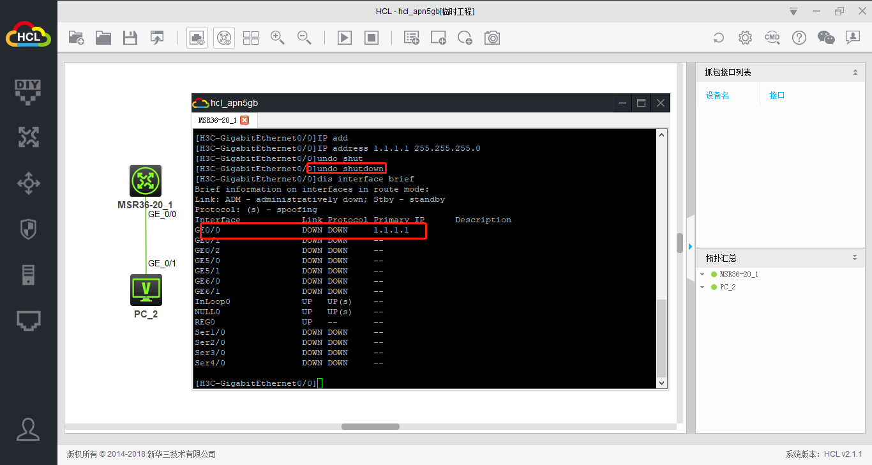Image resolution: width=872 pixels, height=465 pixels.
Task: Click the 版权所有 copyright text in status bar
Action: pos(142,454)
